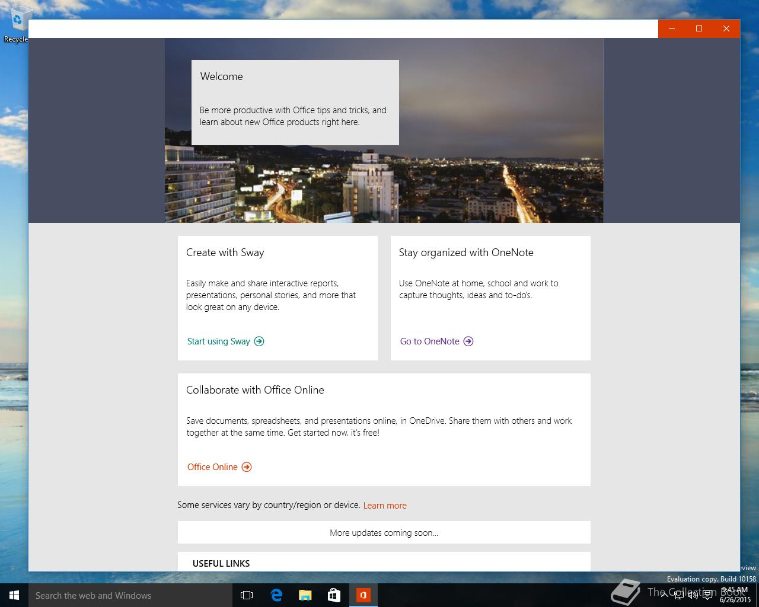Open Task View from the taskbar

click(x=247, y=595)
